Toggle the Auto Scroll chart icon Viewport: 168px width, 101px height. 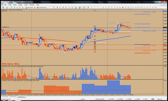coord(69,8)
